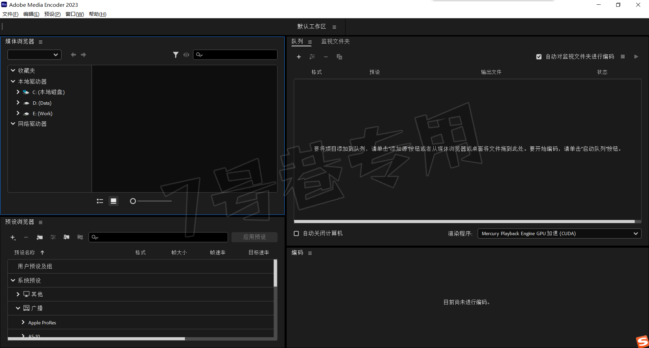Viewport: 649px width, 348px height.
Task: Toggle the Media Browser view eye icon
Action: point(186,55)
